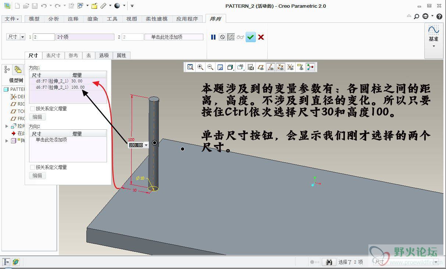Click the Redo arrow icon

[x=57, y=6]
